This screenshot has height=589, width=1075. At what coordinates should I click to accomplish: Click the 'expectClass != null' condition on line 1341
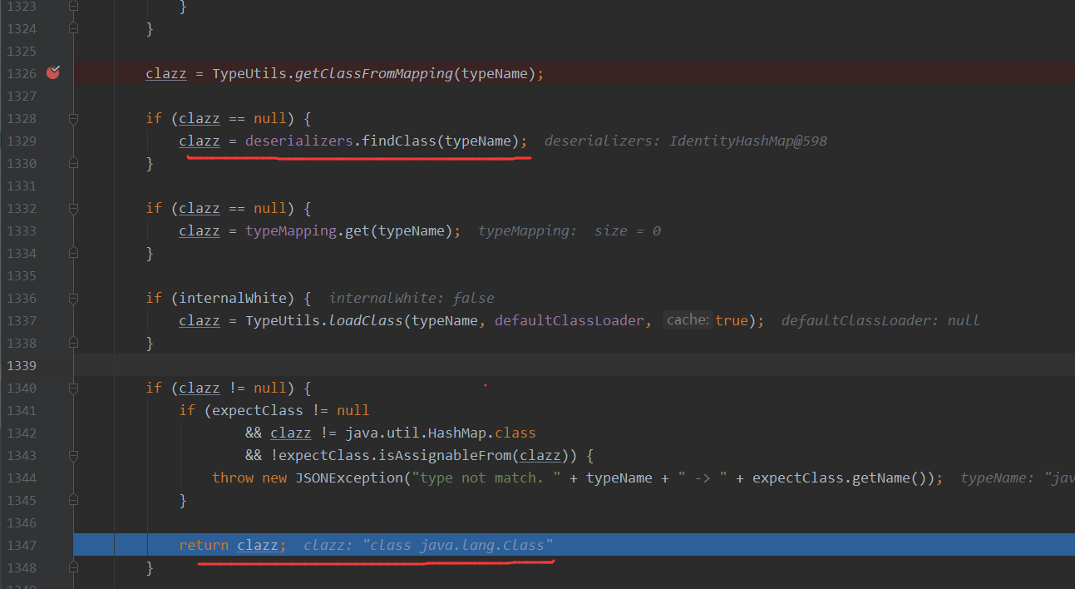tap(290, 410)
